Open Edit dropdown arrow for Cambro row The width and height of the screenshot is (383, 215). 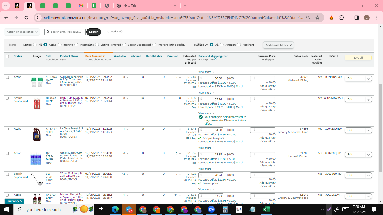click(369, 78)
